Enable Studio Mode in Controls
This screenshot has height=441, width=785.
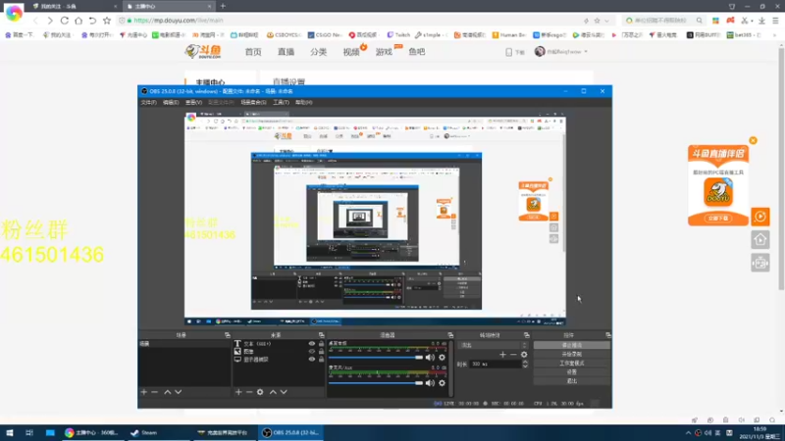572,363
